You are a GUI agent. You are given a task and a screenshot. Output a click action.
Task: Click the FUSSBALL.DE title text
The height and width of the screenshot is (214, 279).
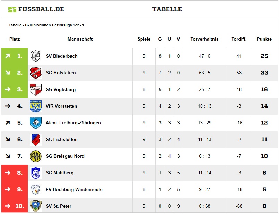pyautogui.click(x=41, y=9)
